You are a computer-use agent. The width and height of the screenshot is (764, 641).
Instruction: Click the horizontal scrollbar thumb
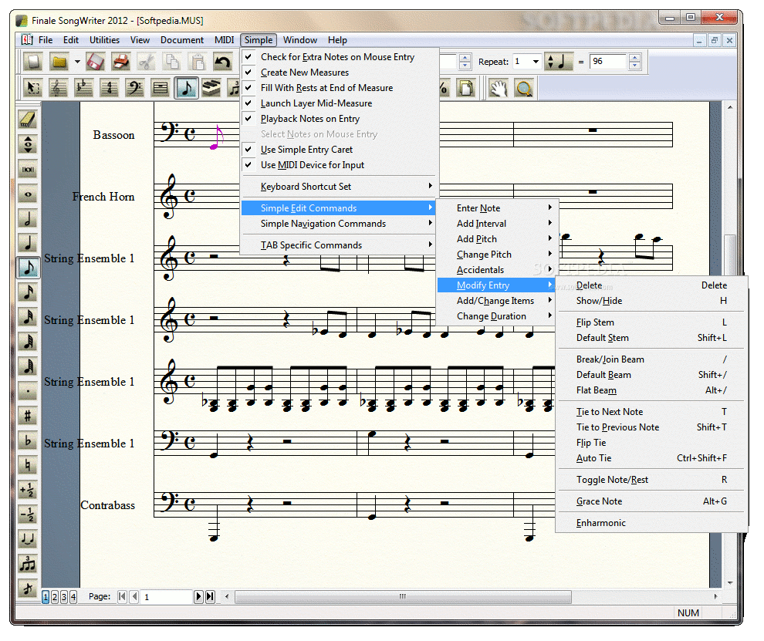[x=403, y=597]
